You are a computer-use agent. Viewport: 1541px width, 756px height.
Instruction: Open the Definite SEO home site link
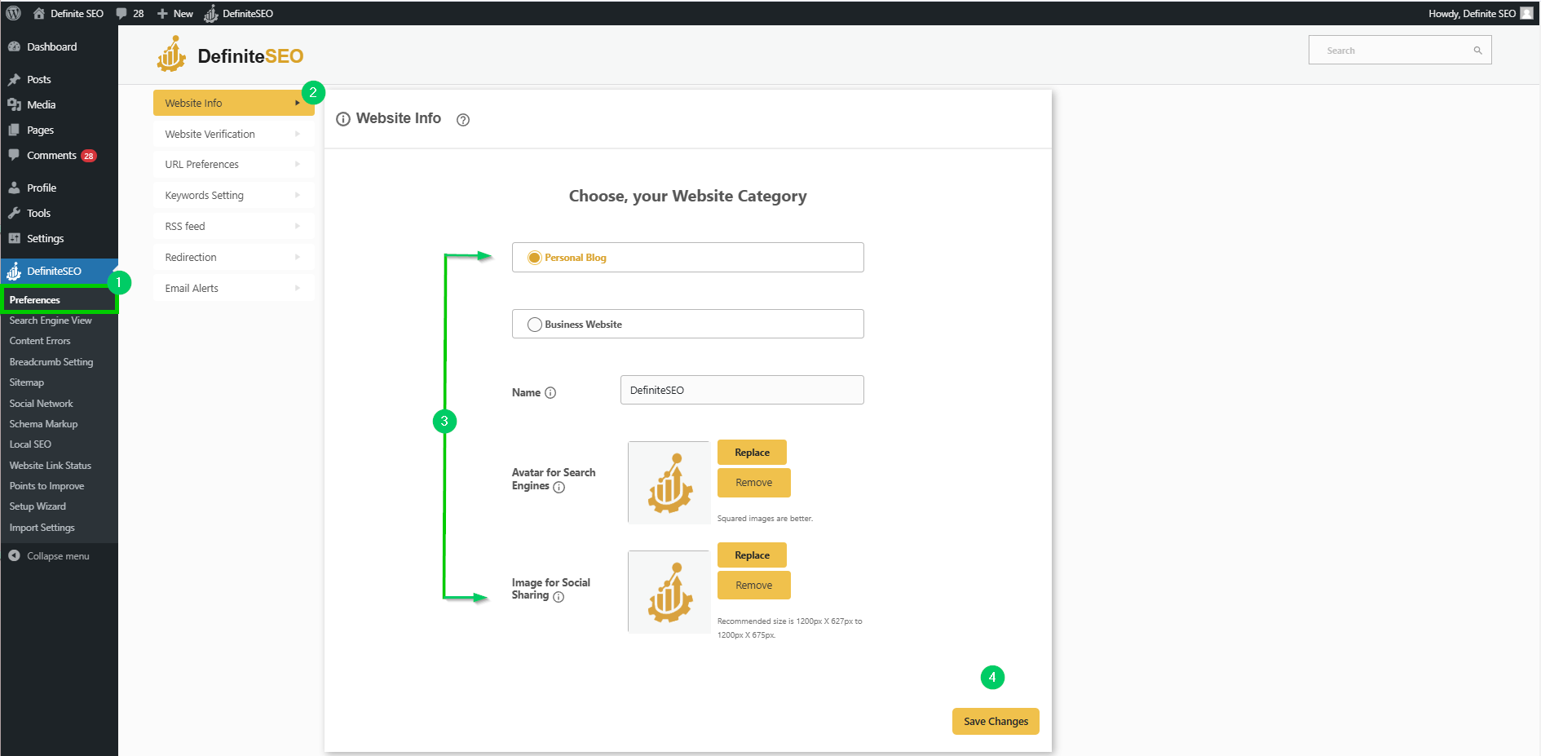[68, 13]
